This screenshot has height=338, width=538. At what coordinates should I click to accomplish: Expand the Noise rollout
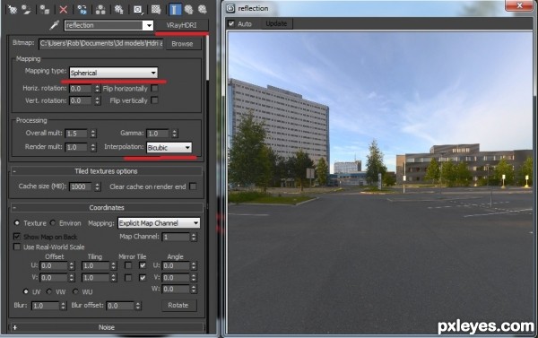click(106, 327)
